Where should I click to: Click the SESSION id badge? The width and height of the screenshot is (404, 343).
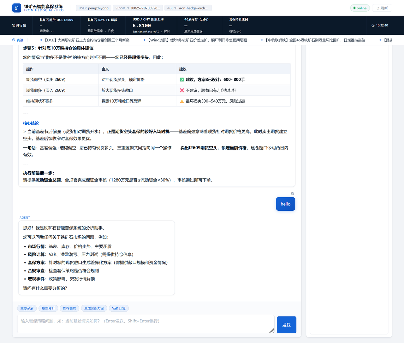pyautogui.click(x=138, y=8)
